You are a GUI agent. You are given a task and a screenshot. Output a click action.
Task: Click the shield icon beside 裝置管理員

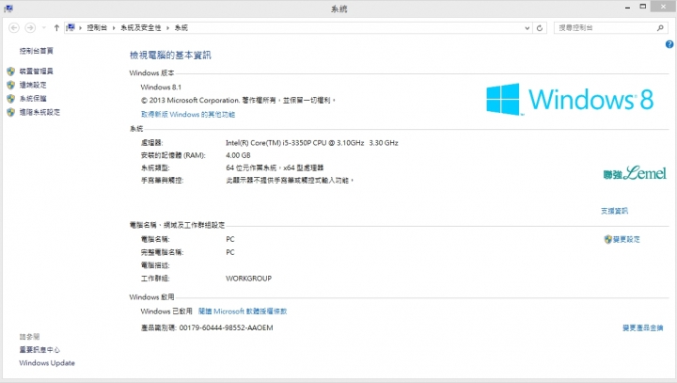pyautogui.click(x=10, y=71)
